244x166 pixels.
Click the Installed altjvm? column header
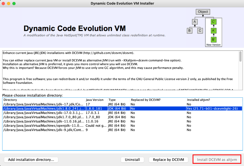(214, 100)
